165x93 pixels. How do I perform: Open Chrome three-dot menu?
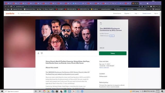tap(159, 6)
